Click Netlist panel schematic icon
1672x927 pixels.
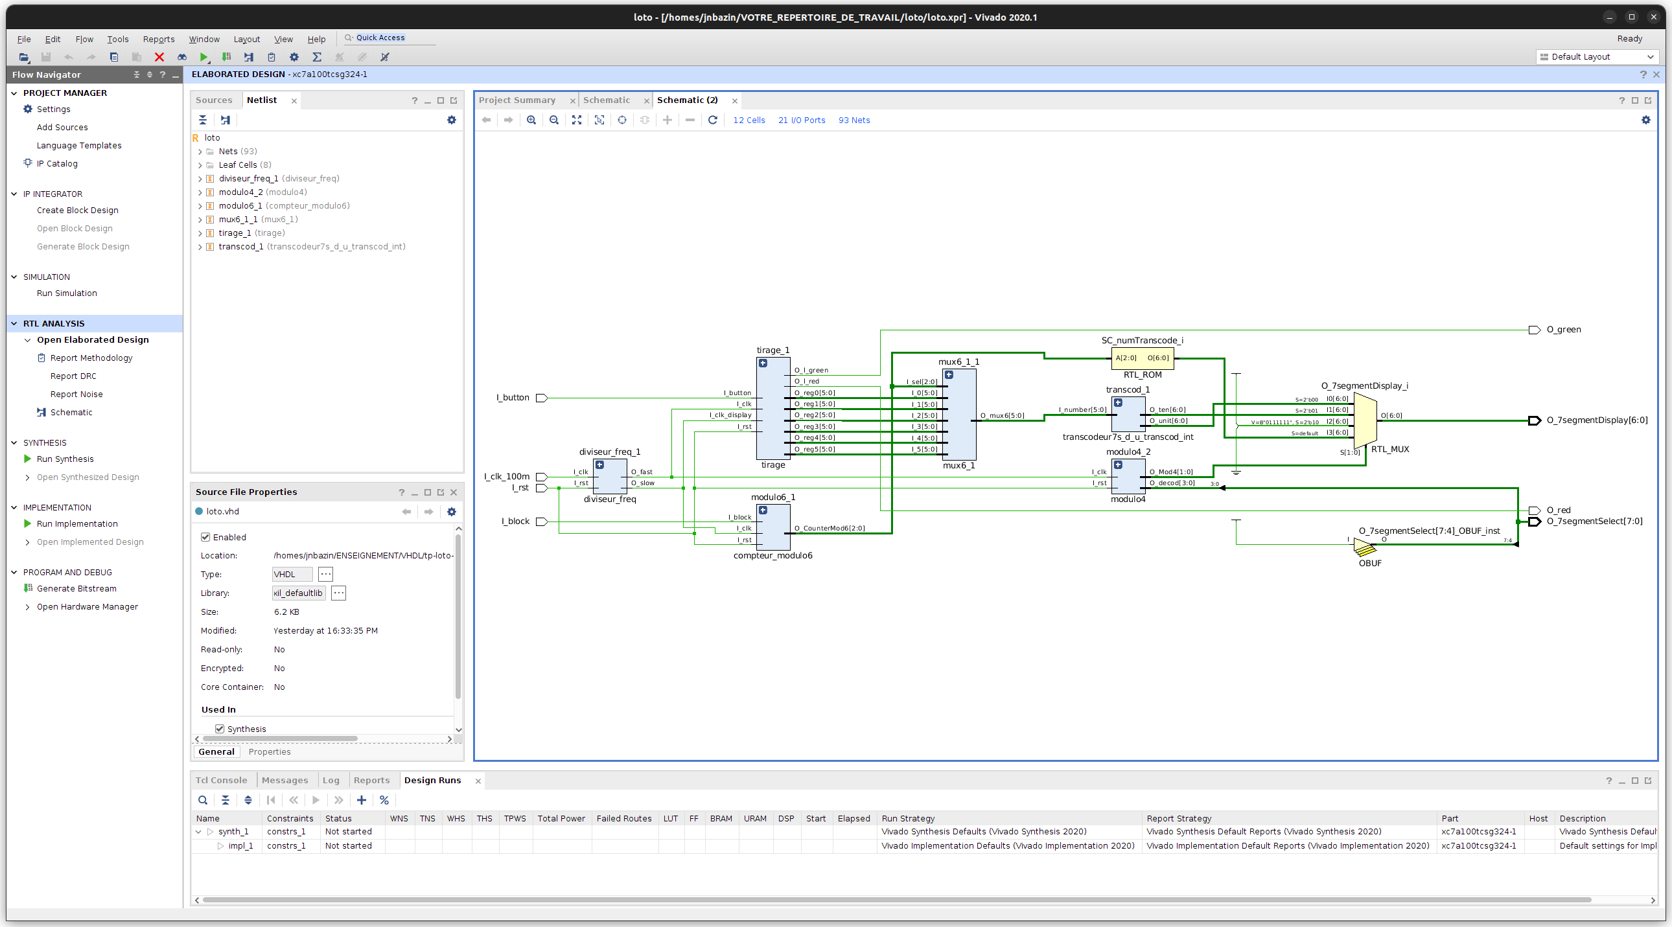click(226, 120)
